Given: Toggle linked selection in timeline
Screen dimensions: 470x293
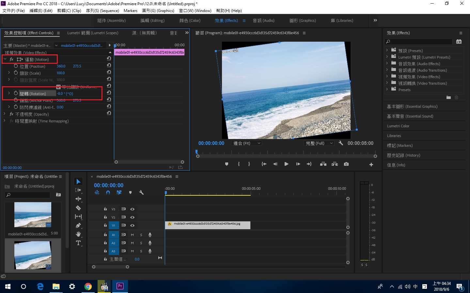Looking at the screenshot, I should click(119, 192).
